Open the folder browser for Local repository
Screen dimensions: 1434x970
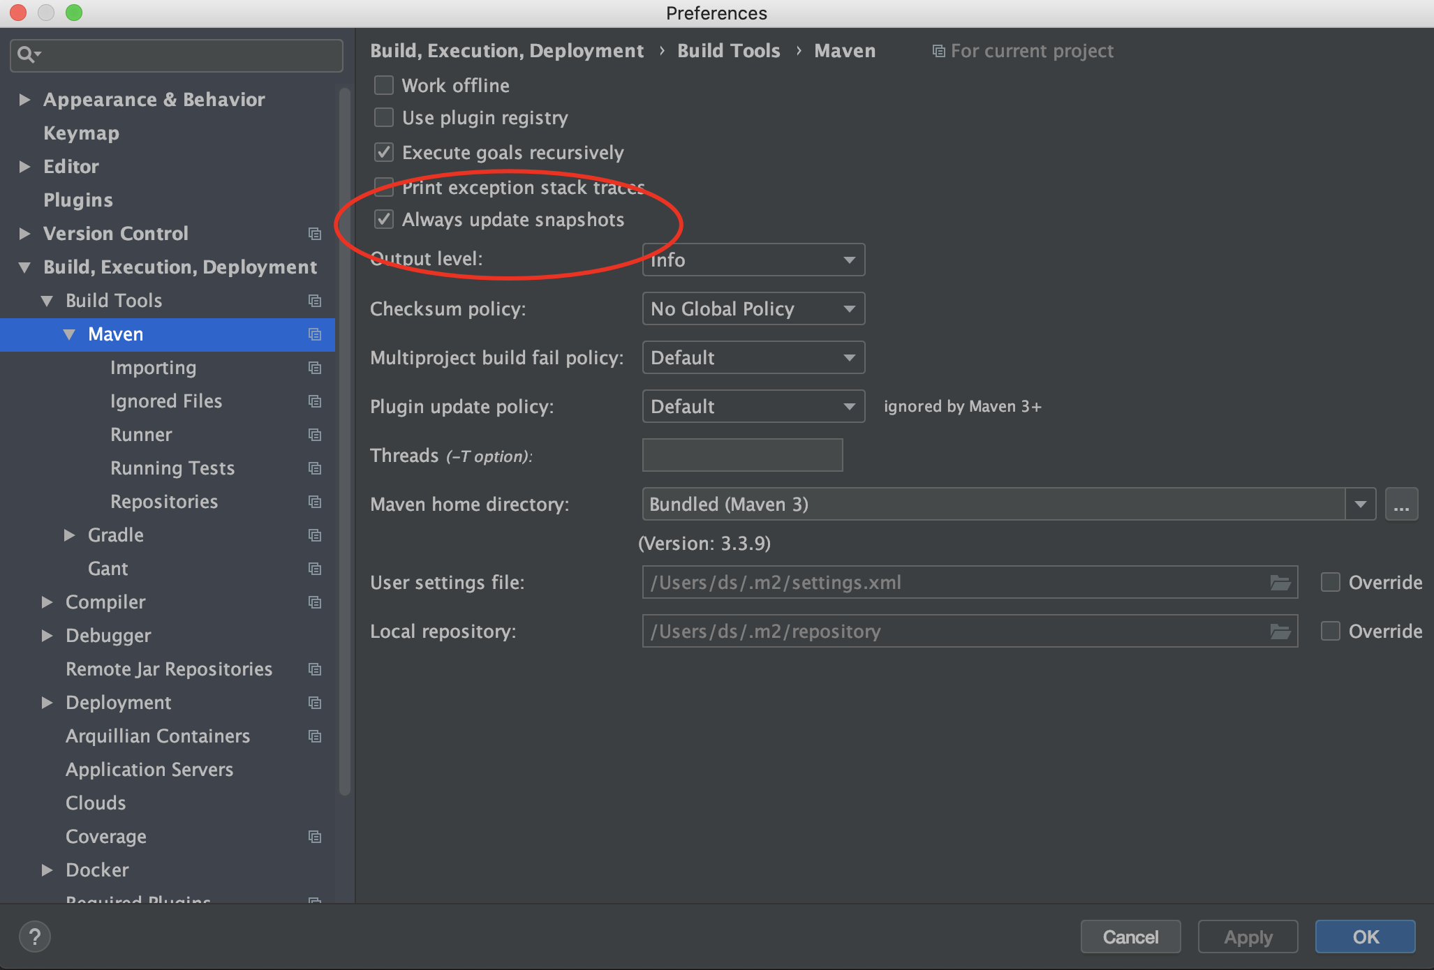click(1280, 631)
